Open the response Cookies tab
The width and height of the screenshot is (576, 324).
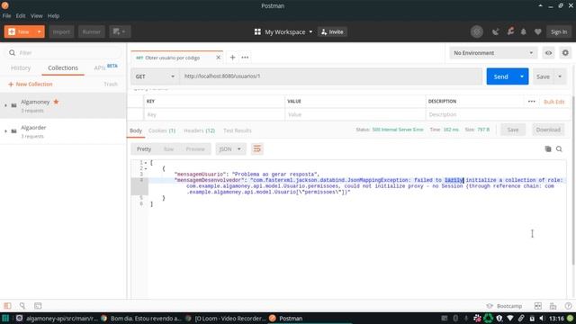(x=162, y=130)
